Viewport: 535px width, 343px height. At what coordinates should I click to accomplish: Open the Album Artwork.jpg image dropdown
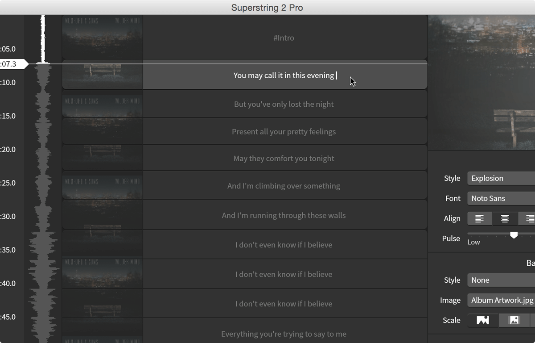point(501,300)
